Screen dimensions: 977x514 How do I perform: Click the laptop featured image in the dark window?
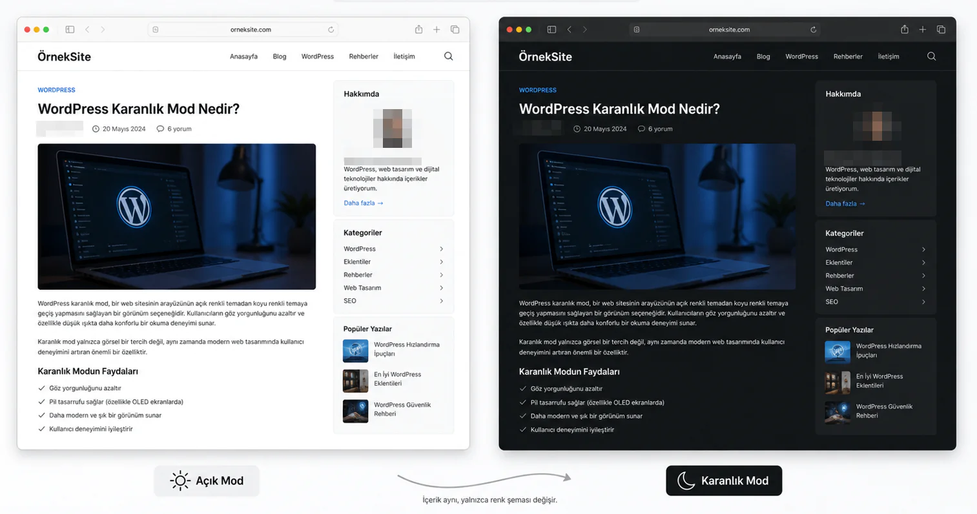point(657,216)
